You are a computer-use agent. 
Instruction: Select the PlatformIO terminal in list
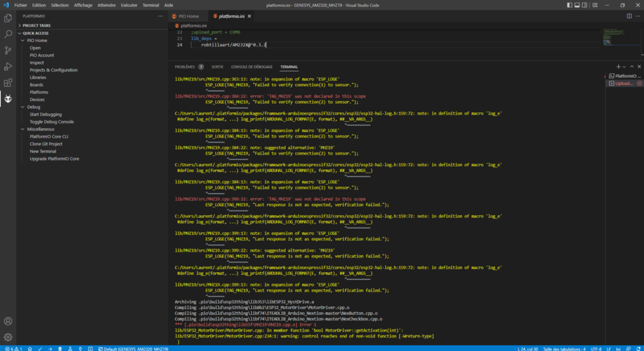pos(624,76)
